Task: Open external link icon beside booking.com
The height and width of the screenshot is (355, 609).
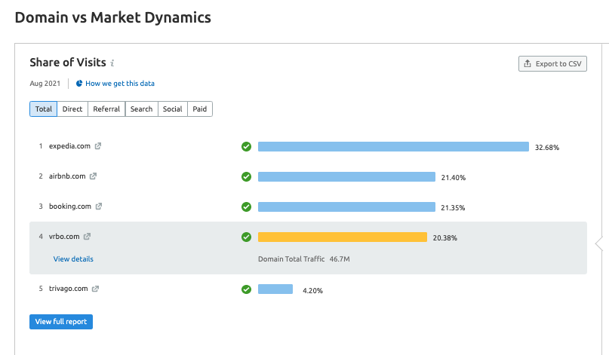Action: (x=99, y=207)
